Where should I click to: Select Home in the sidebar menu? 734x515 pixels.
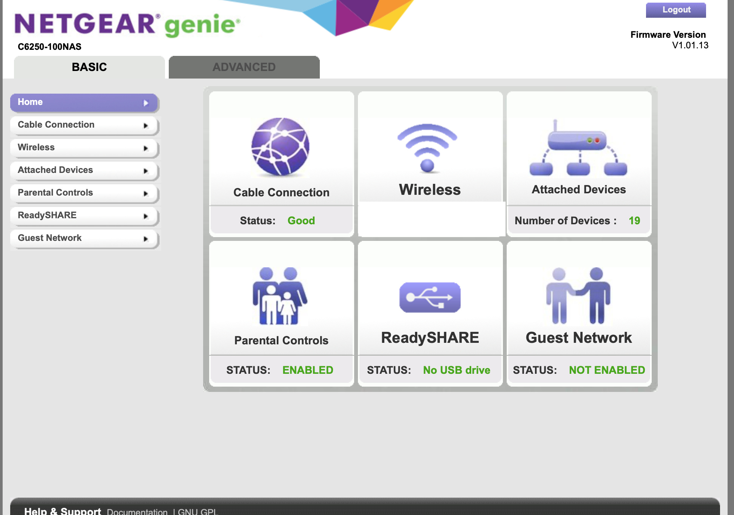[84, 102]
